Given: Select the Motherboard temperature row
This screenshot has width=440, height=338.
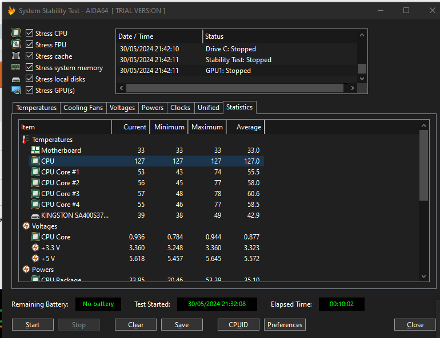Looking at the screenshot, I should (146, 150).
